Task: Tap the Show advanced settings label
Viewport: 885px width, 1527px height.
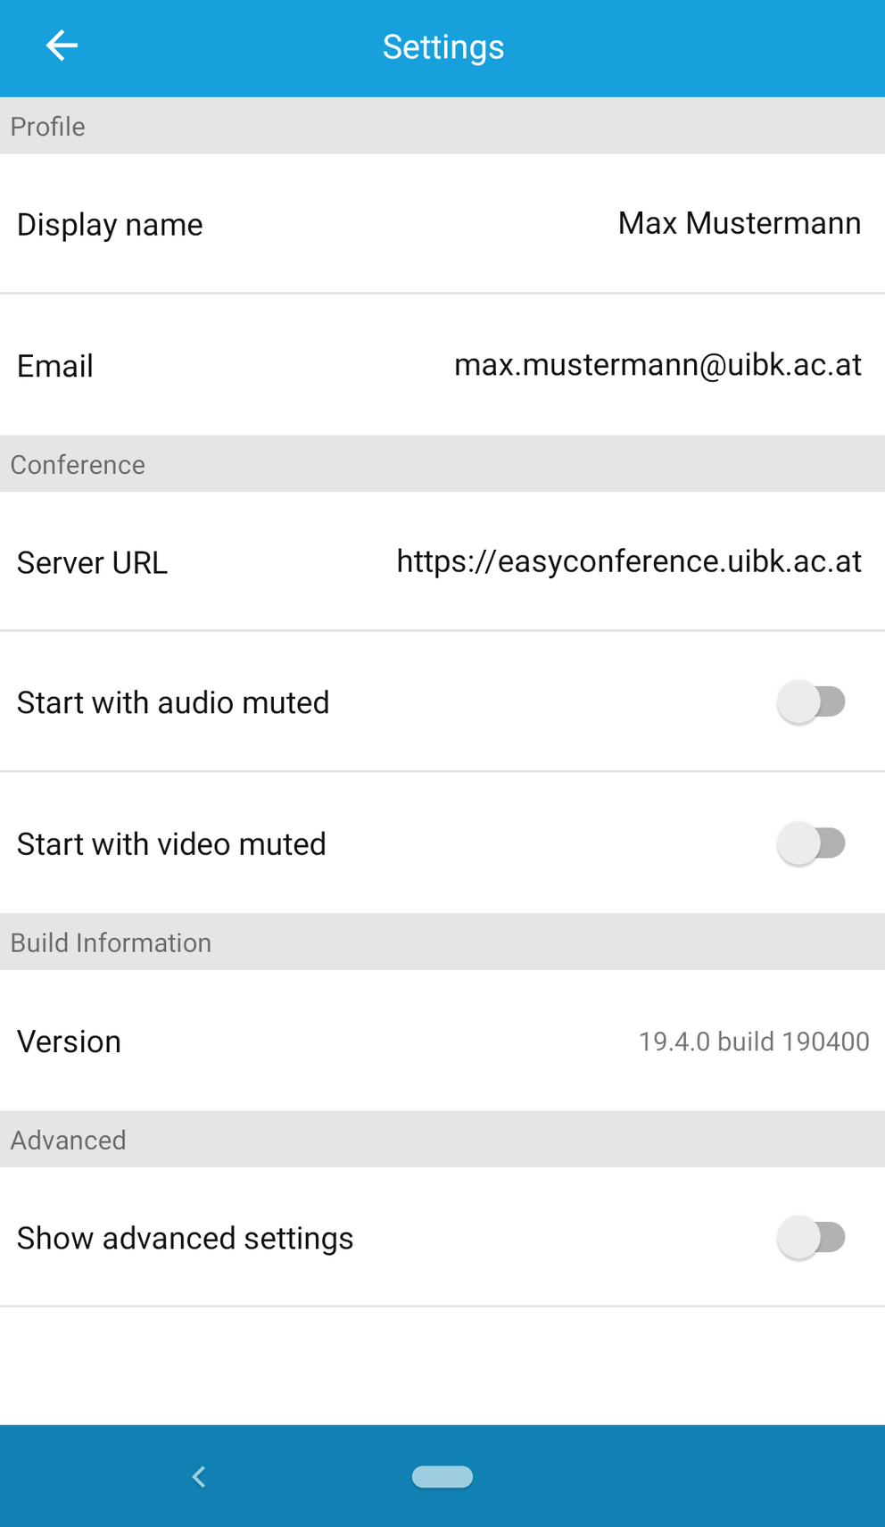Action: (x=185, y=1239)
